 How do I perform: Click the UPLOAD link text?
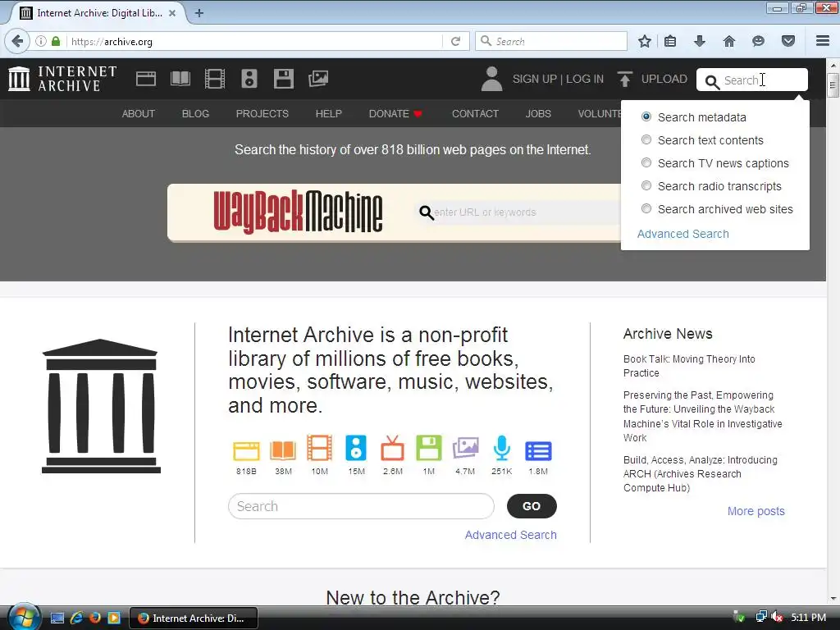pos(664,79)
